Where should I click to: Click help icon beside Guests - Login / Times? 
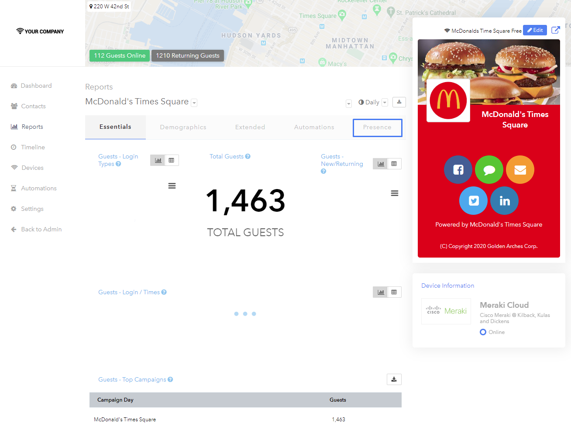tap(164, 292)
